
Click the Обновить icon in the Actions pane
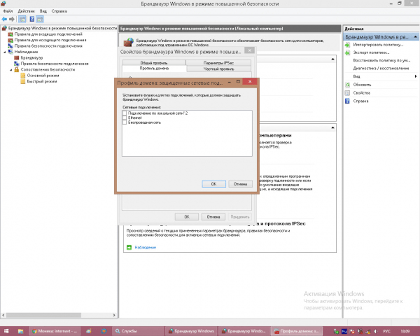[347, 85]
